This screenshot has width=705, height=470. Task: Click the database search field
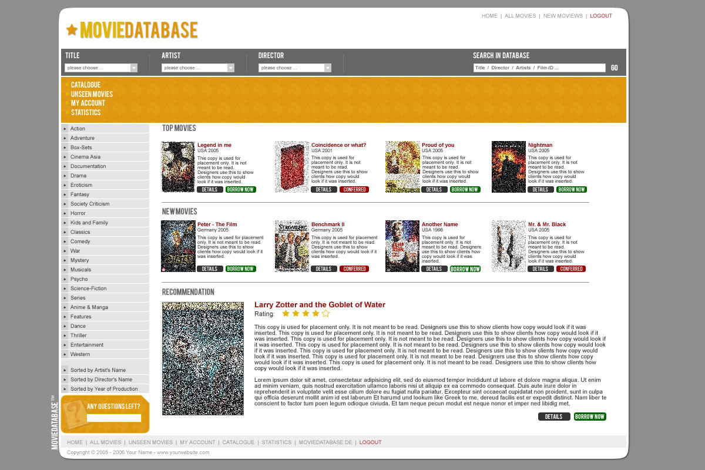(x=539, y=68)
